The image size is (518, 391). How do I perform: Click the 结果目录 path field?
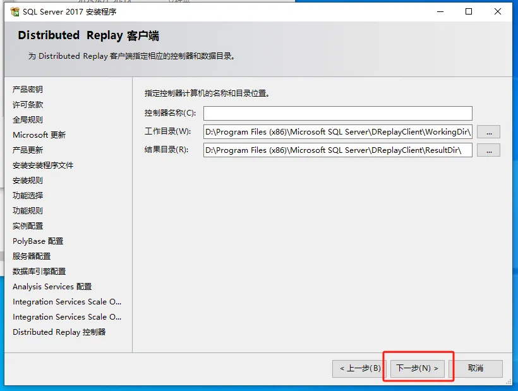(x=337, y=150)
